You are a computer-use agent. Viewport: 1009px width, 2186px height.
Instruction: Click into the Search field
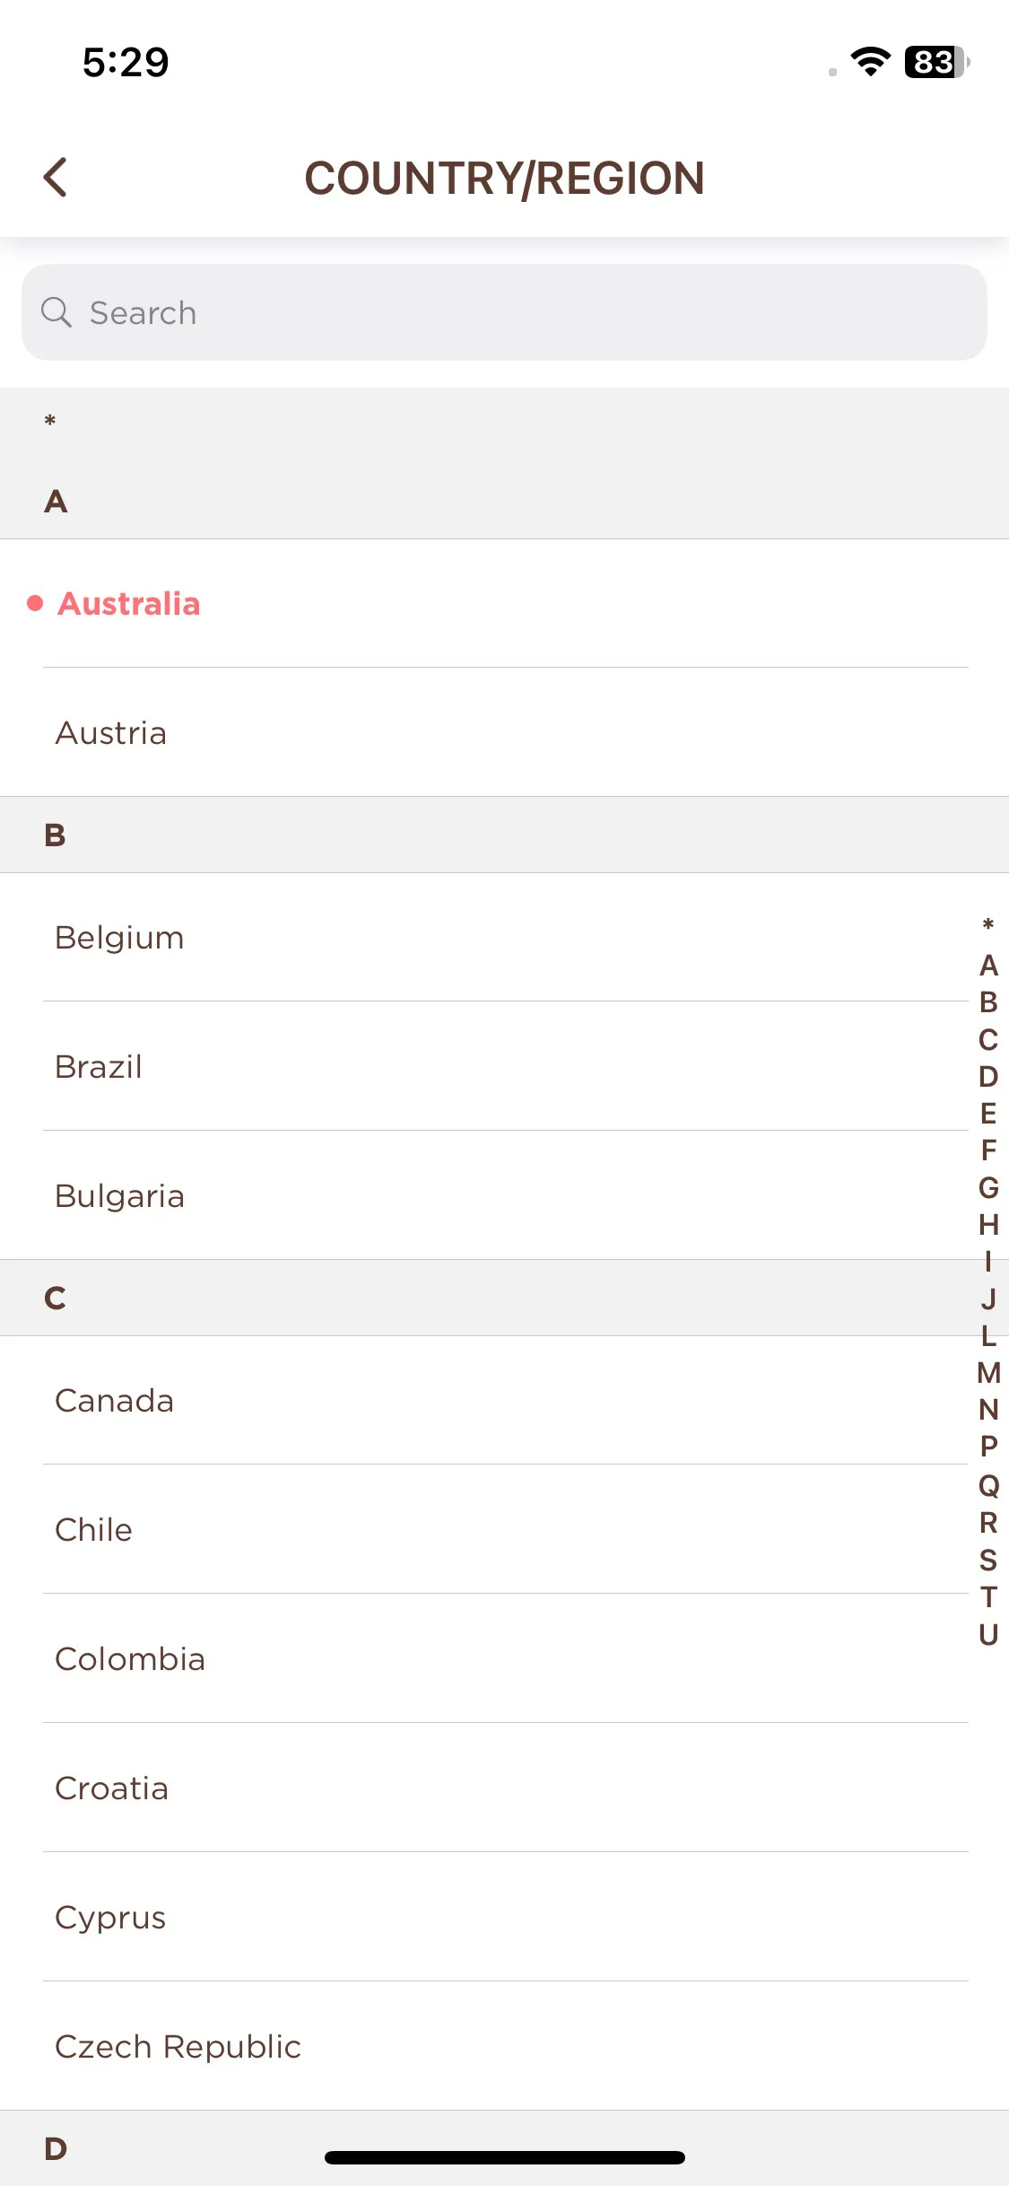pyautogui.click(x=504, y=312)
